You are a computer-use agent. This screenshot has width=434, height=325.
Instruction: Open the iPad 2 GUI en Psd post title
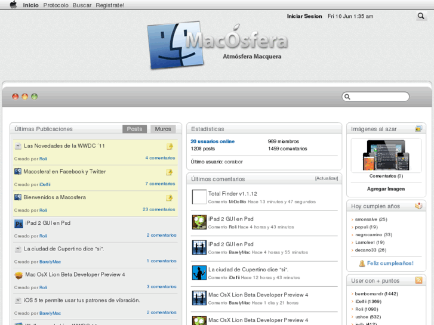(48, 223)
